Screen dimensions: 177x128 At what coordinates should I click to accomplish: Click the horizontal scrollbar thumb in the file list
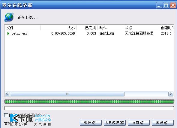(x=67, y=94)
